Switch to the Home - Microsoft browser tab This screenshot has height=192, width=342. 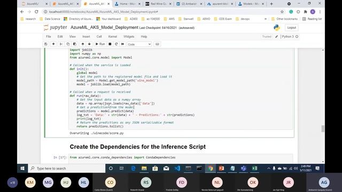tap(128, 4)
